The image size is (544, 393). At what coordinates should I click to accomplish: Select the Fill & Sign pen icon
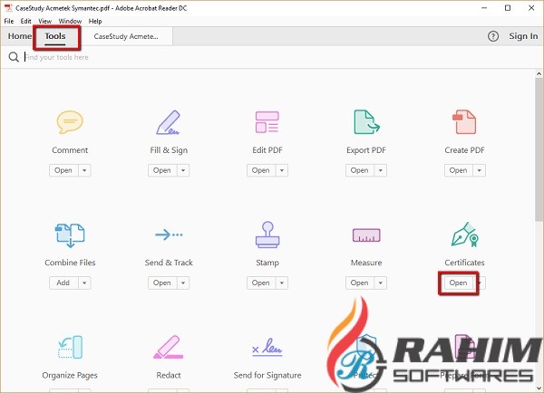tap(169, 122)
